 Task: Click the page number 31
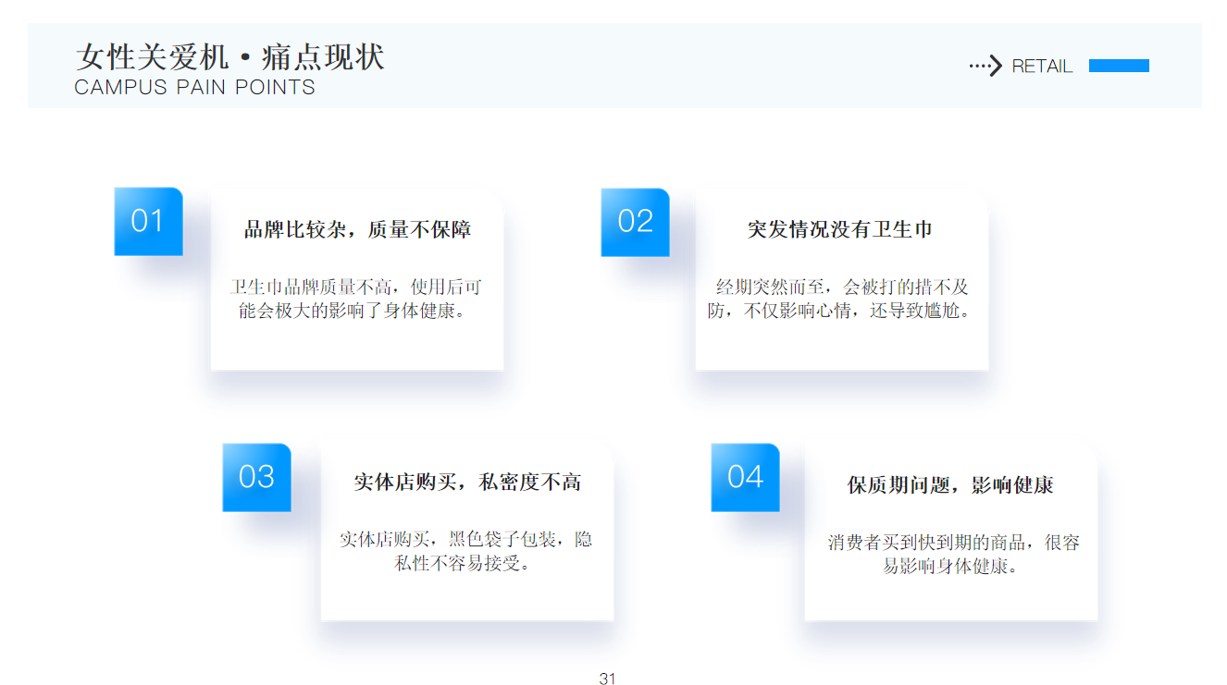tap(607, 679)
